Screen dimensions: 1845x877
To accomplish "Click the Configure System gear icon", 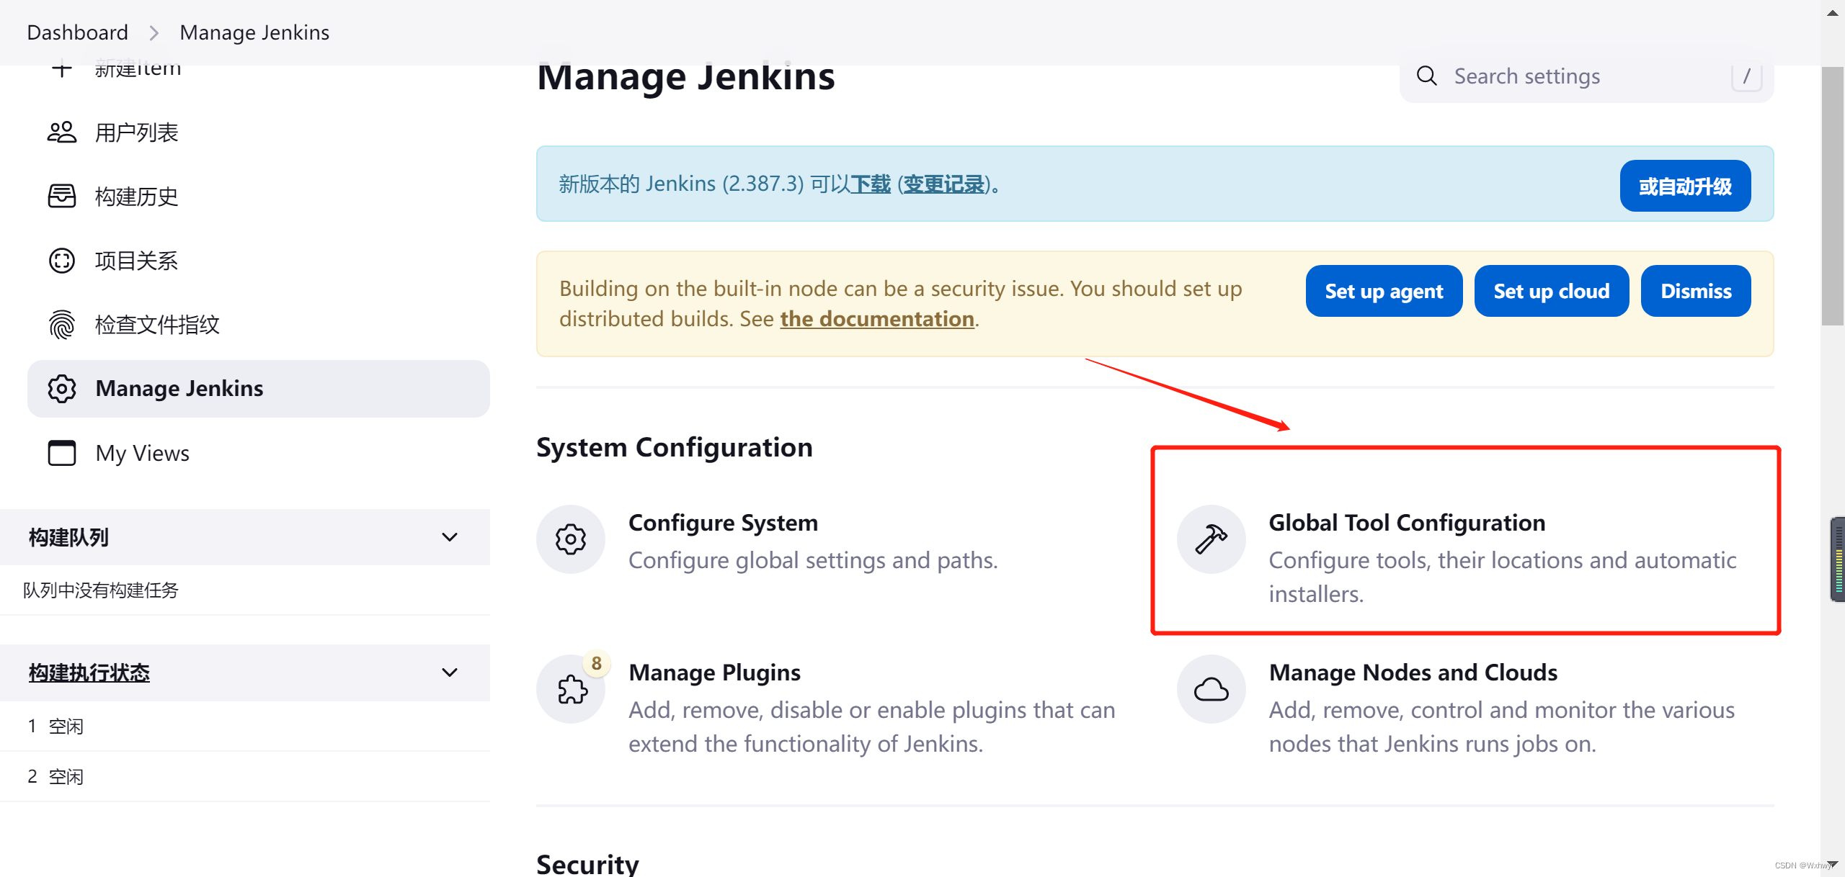I will pyautogui.click(x=571, y=539).
